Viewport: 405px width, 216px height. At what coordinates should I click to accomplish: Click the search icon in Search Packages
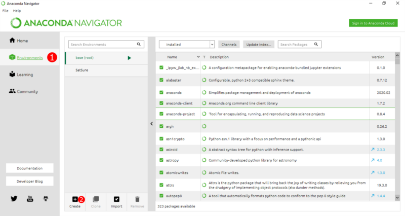[x=316, y=44]
